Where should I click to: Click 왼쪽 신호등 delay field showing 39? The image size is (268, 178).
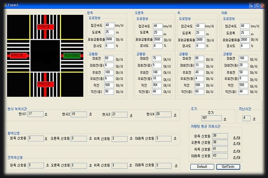click(x=220, y=136)
